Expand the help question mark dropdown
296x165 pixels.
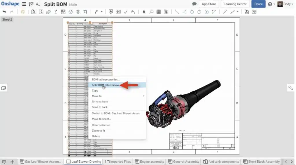click(271, 4)
